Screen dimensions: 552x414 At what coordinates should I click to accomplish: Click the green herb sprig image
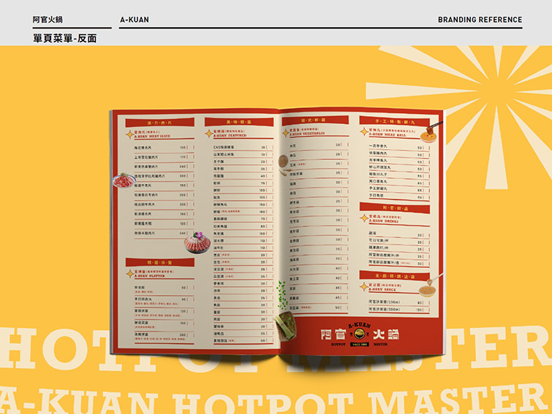click(282, 295)
